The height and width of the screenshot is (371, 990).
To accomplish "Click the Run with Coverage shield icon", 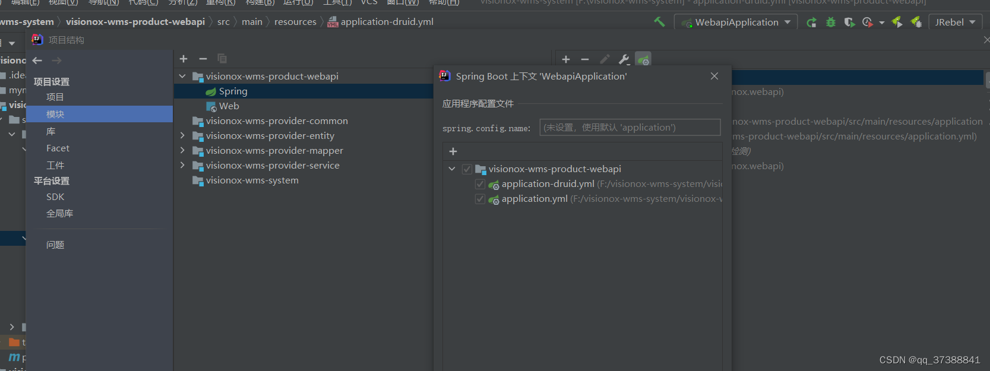I will coord(849,23).
